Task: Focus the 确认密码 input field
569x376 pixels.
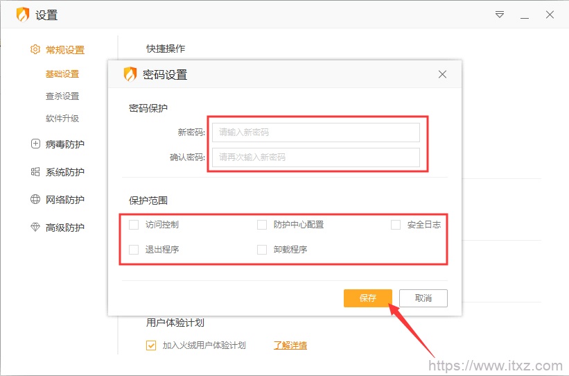Action: (x=316, y=157)
